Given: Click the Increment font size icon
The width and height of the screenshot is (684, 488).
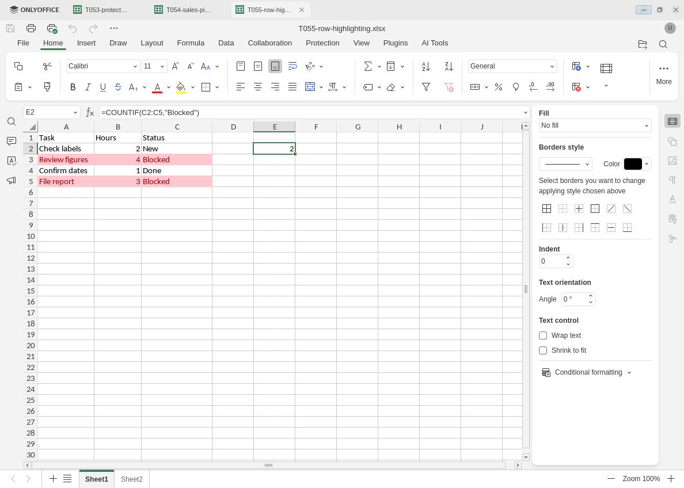Looking at the screenshot, I should pos(176,66).
